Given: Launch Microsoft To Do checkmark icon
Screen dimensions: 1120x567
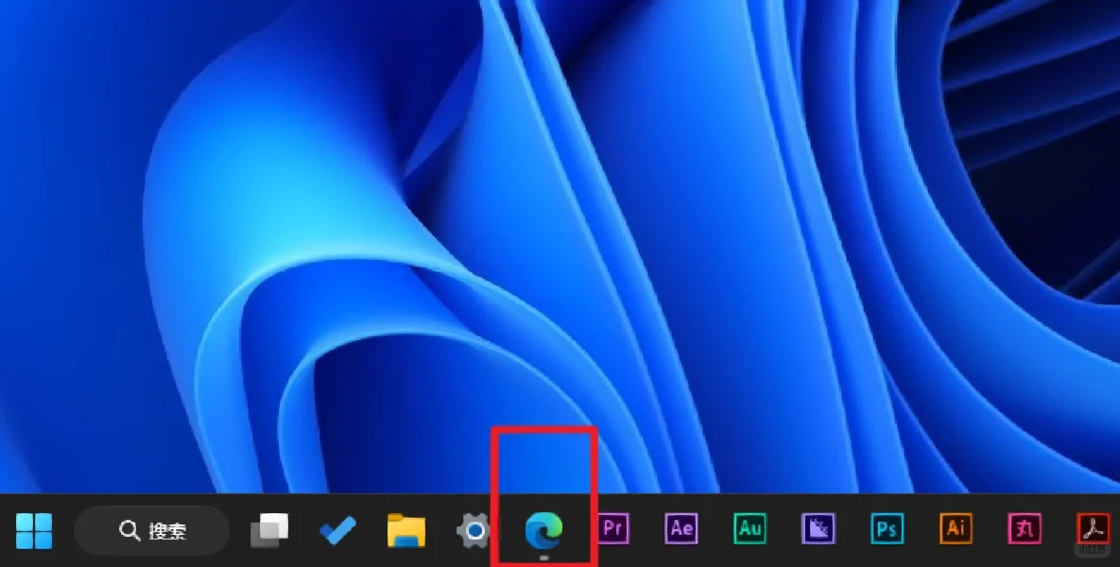Looking at the screenshot, I should coord(337,530).
